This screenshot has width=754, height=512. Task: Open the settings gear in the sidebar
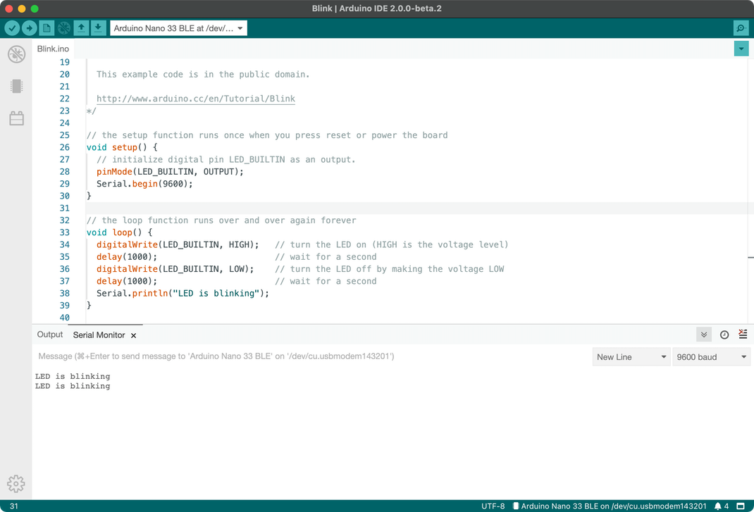click(x=16, y=483)
